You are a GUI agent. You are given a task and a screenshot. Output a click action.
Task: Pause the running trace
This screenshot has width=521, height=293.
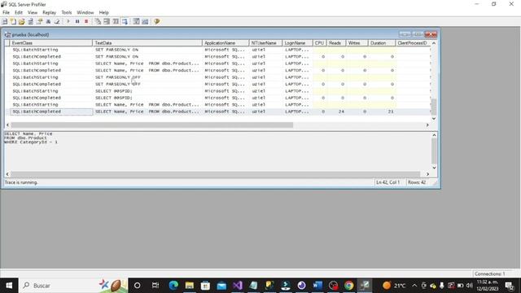click(x=77, y=22)
